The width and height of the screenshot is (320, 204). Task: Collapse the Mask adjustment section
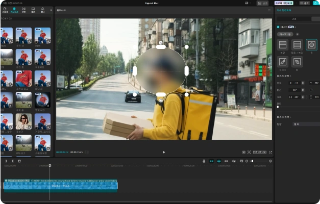[x=290, y=76]
